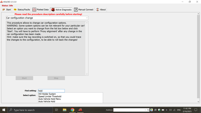Click the red Active Diagnostic engine icon
201x113 pixels.
tap(53, 10)
